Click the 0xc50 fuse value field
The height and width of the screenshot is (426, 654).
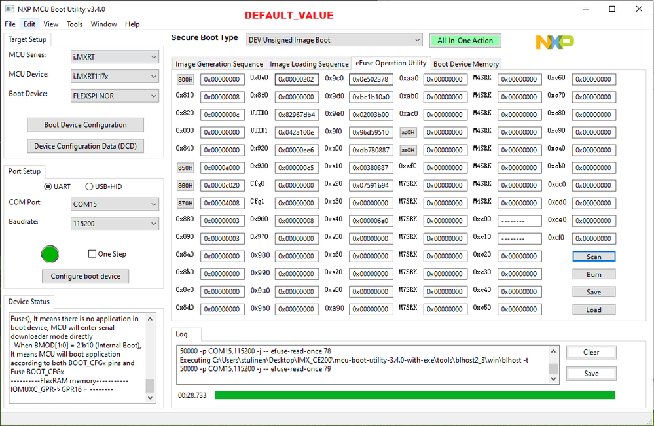point(519,310)
